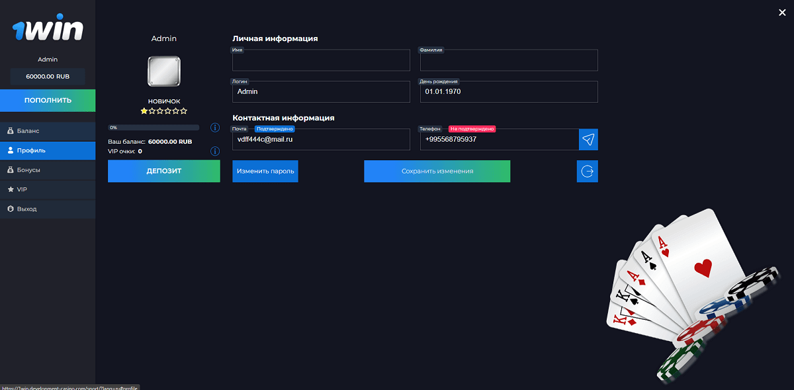Click Admin name in sidebar
Viewport: 794px width, 390px height.
48,60
